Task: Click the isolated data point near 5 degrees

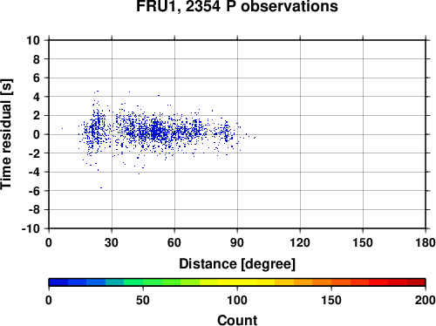Action: (x=62, y=128)
